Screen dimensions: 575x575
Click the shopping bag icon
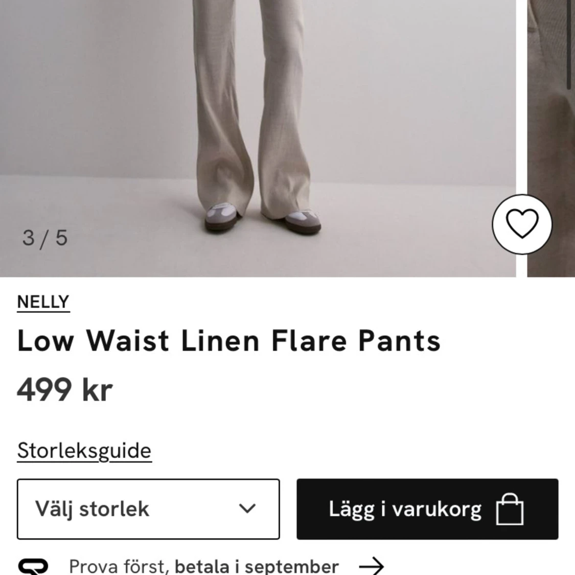[x=510, y=509]
